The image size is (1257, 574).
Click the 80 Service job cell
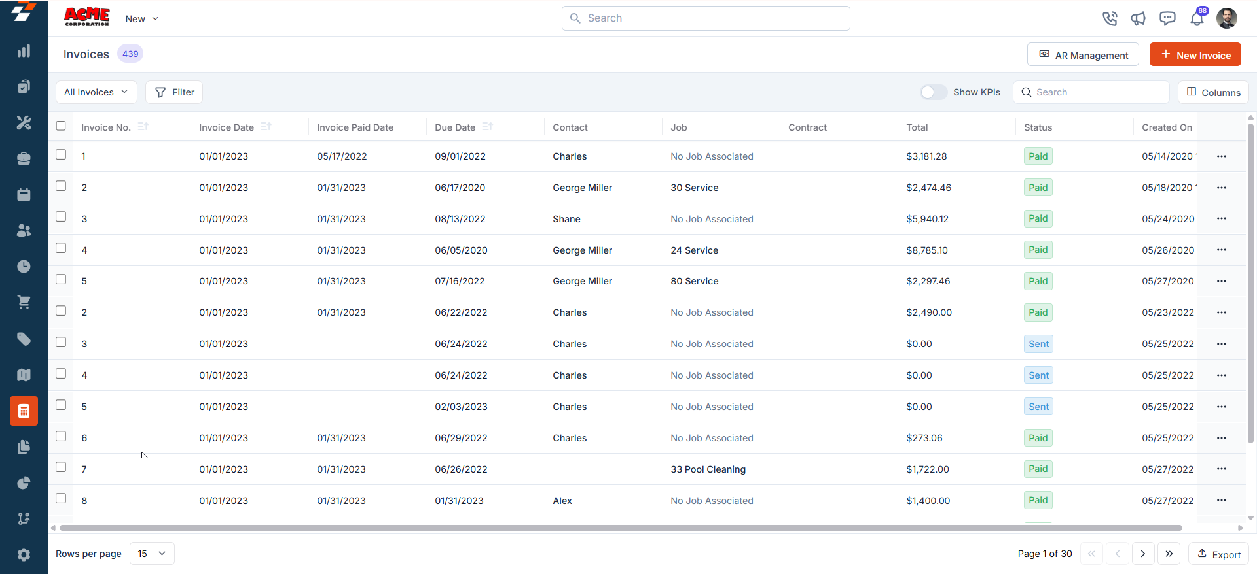click(694, 281)
